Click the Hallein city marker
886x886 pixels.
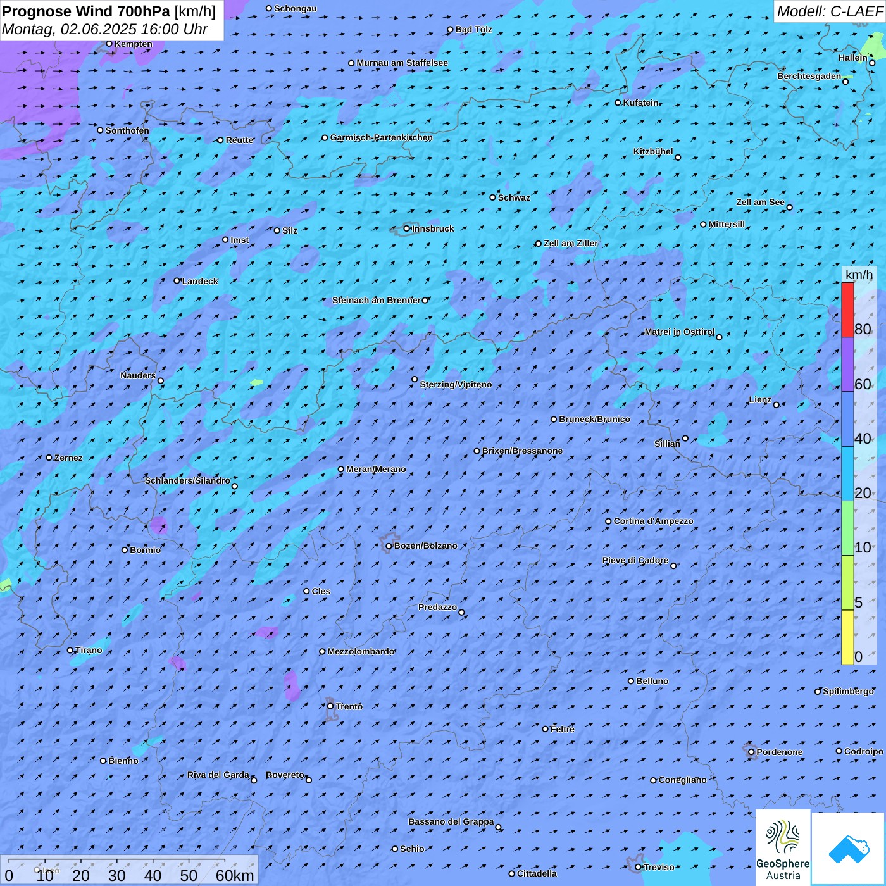tap(872, 63)
